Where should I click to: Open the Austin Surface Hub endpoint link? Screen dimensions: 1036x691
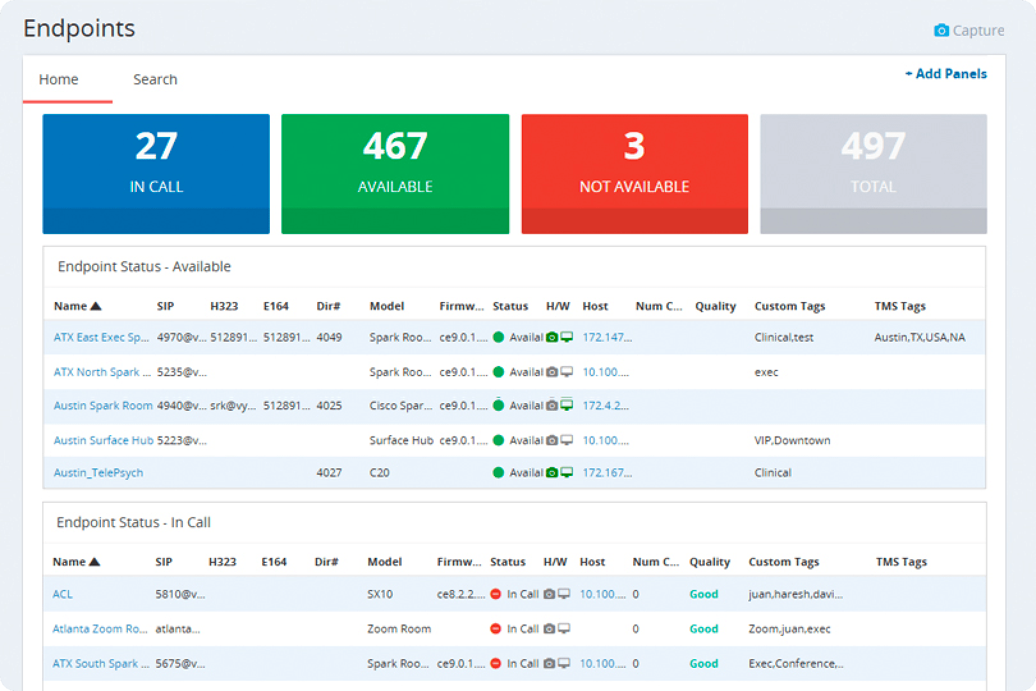(x=102, y=440)
